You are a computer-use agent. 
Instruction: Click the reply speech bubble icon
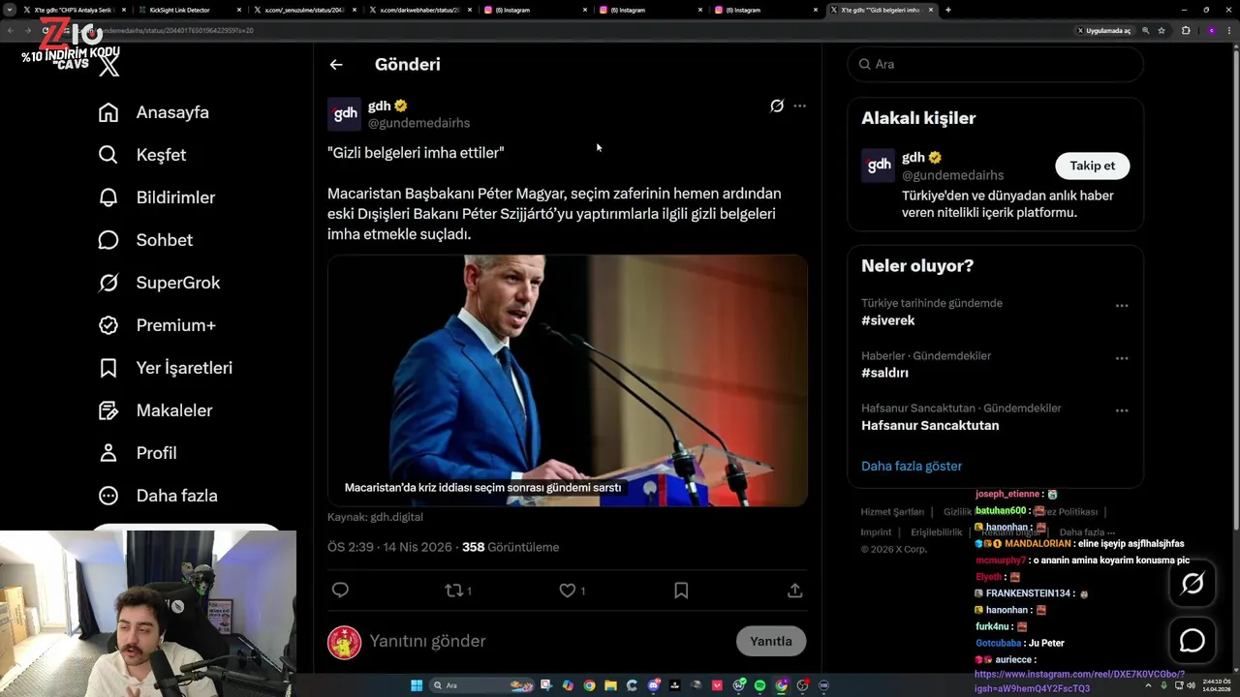click(340, 590)
